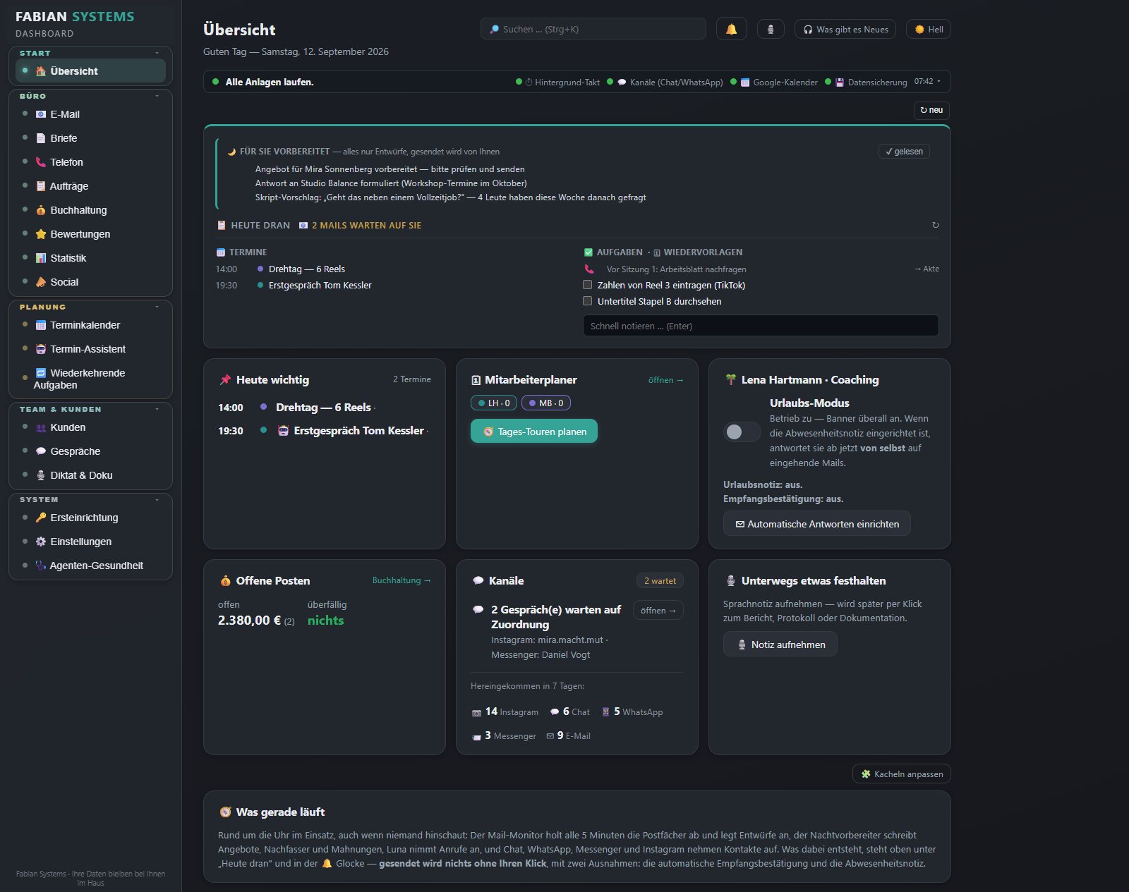Open Was gibt es Neues
The image size is (1129, 892).
pyautogui.click(x=845, y=29)
